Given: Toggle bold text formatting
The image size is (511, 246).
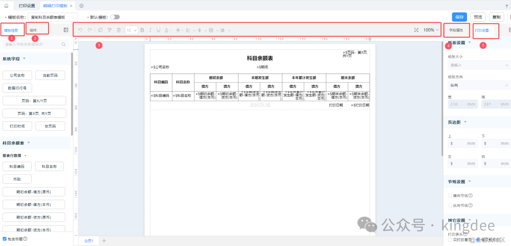Looking at the screenshot, I should tap(142, 30).
